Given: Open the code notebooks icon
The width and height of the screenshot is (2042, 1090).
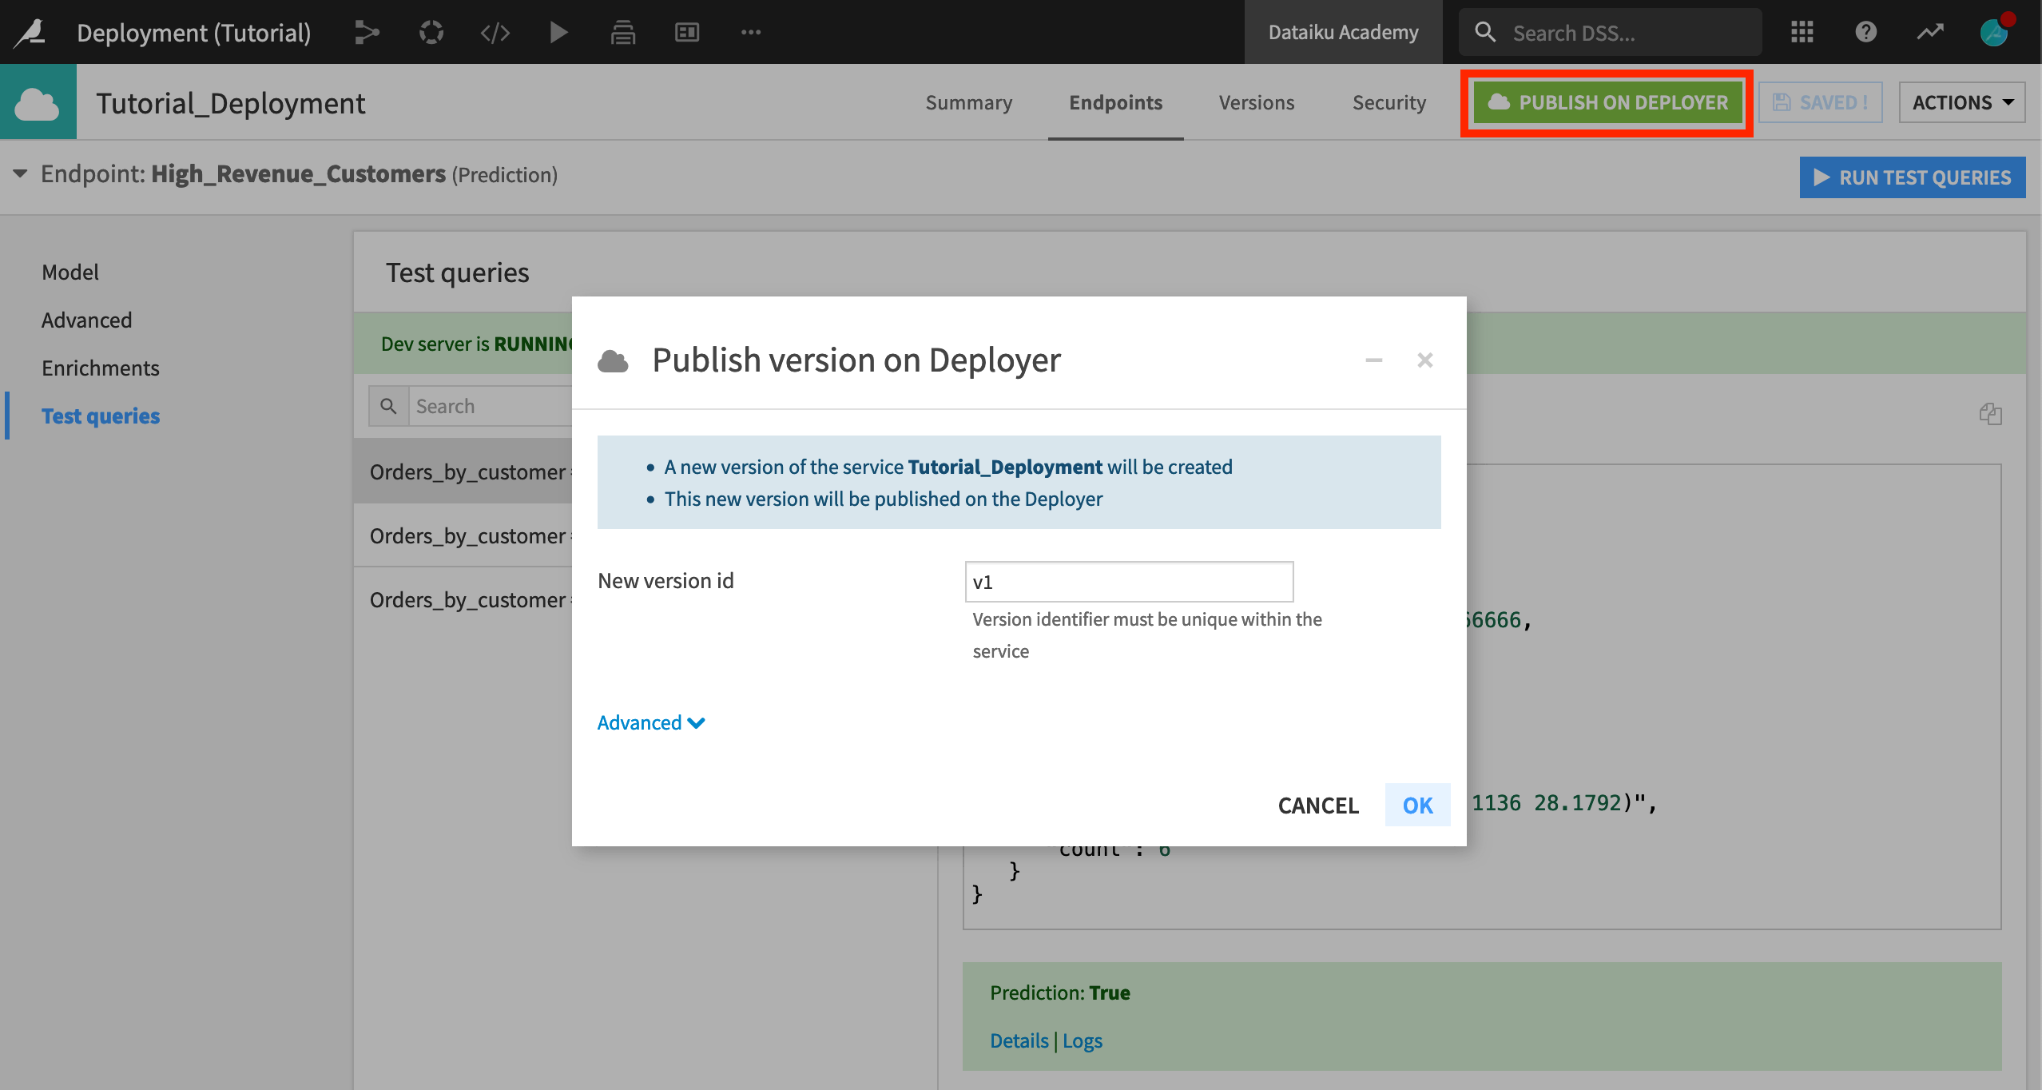Looking at the screenshot, I should tap(495, 32).
